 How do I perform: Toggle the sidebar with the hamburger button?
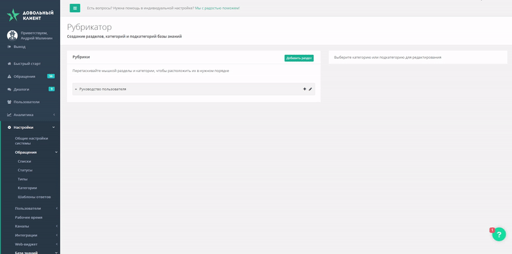pos(75,8)
